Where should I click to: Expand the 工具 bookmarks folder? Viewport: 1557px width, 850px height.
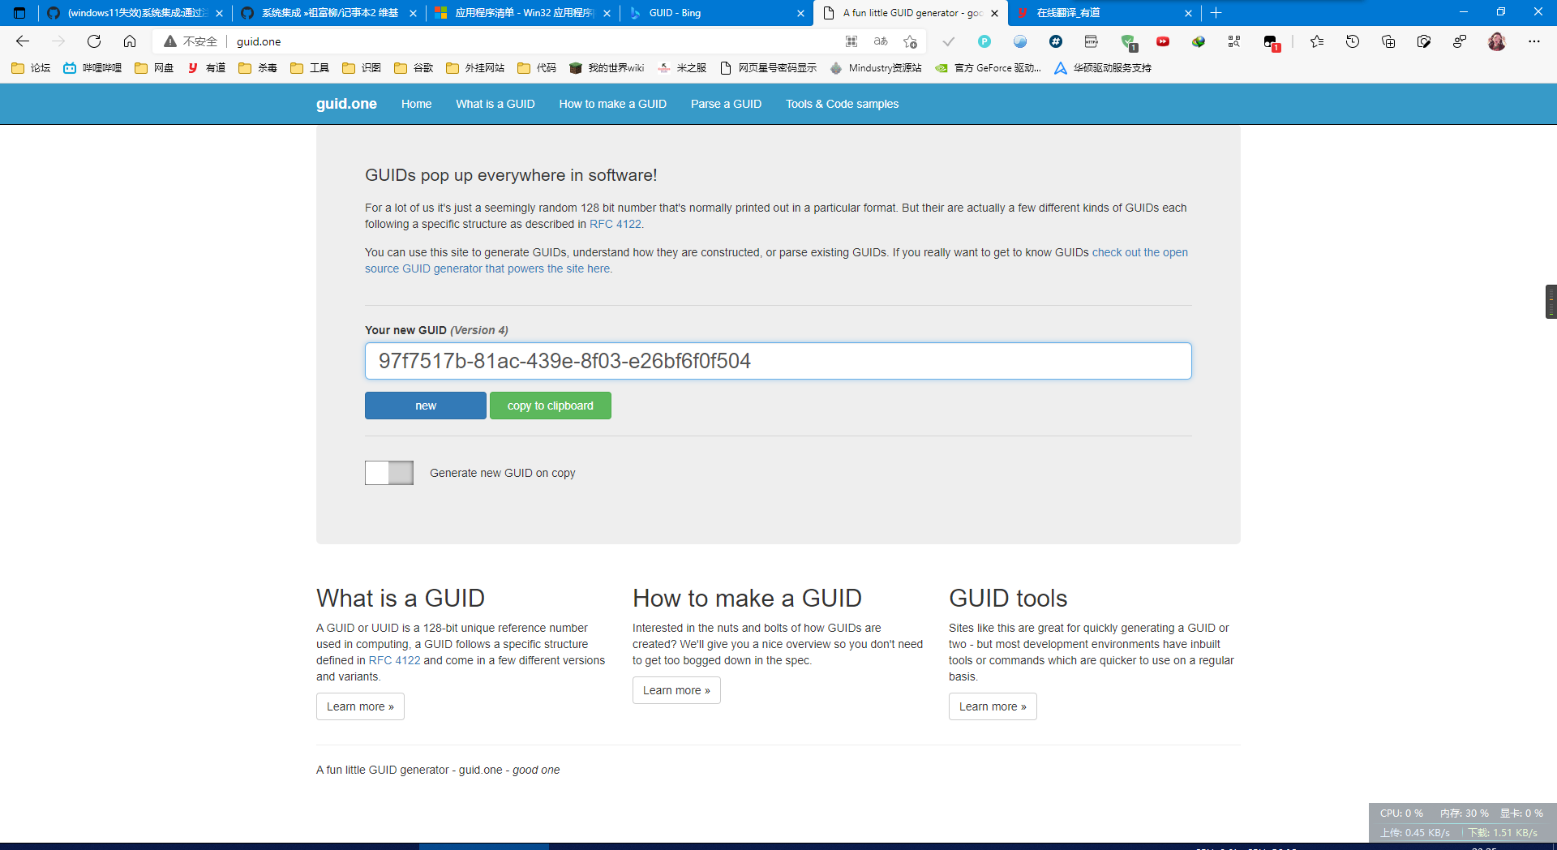(x=318, y=68)
